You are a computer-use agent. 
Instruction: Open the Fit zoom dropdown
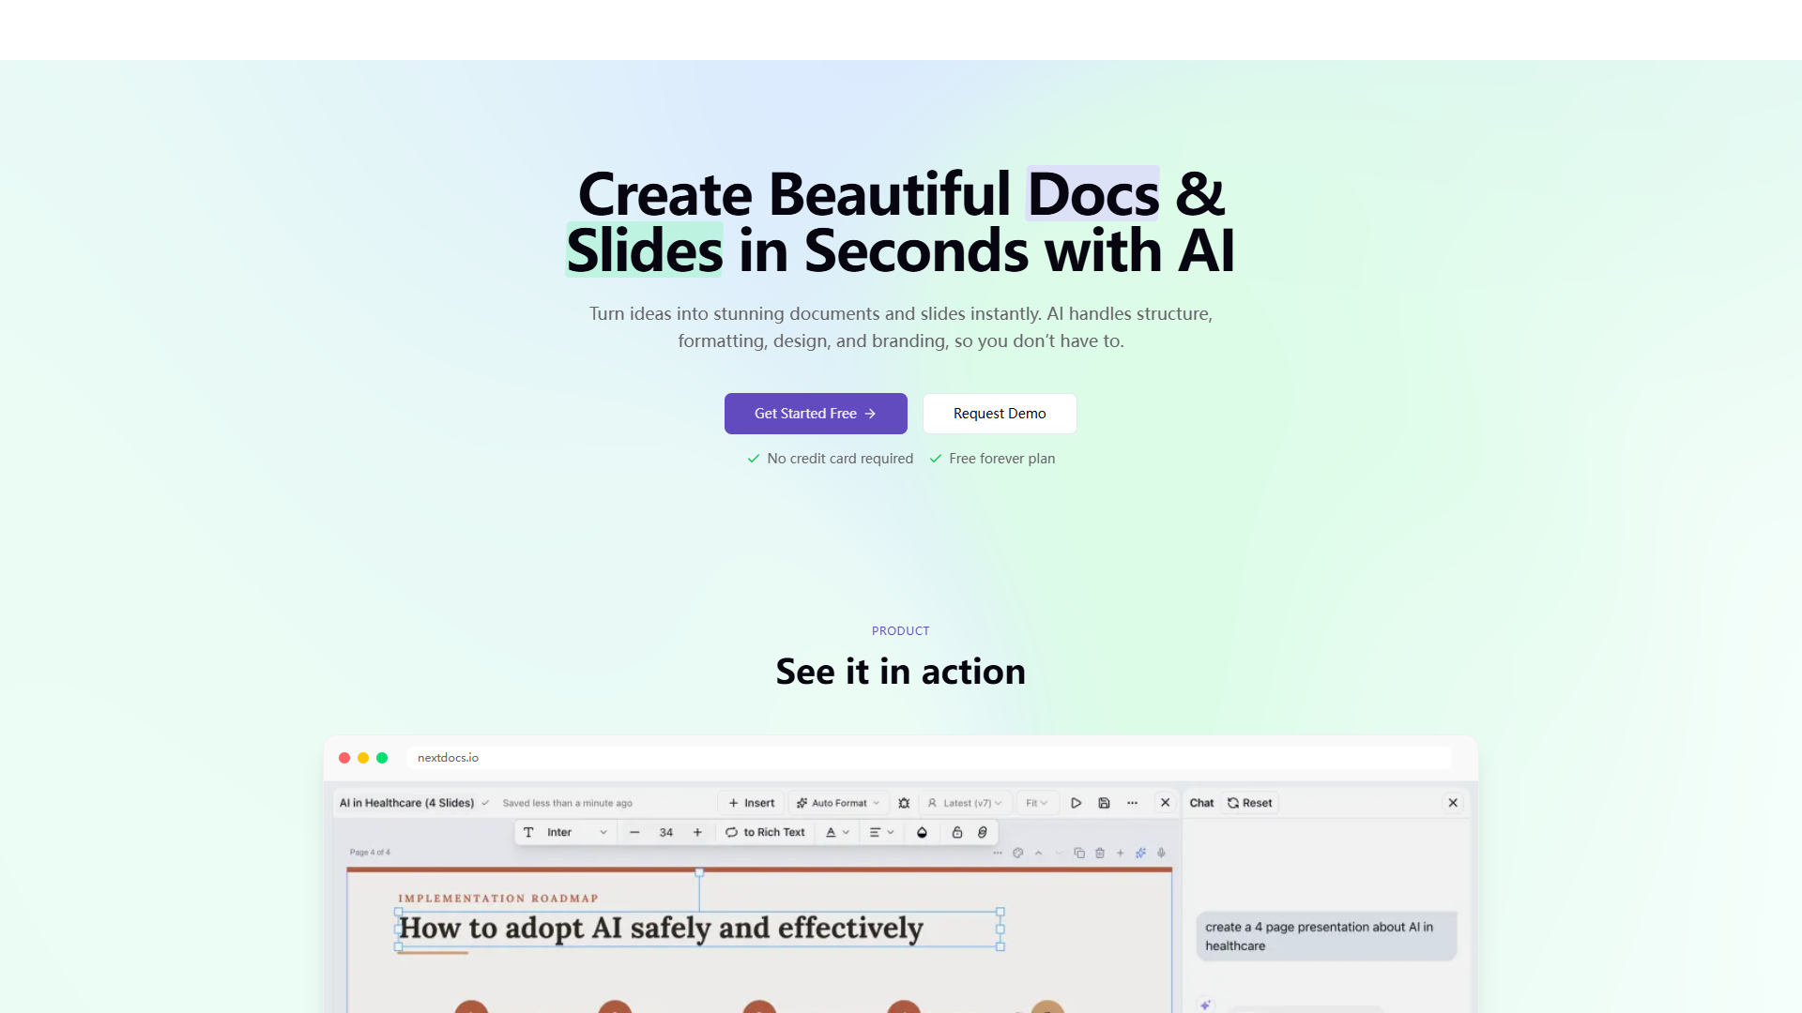coord(1037,803)
